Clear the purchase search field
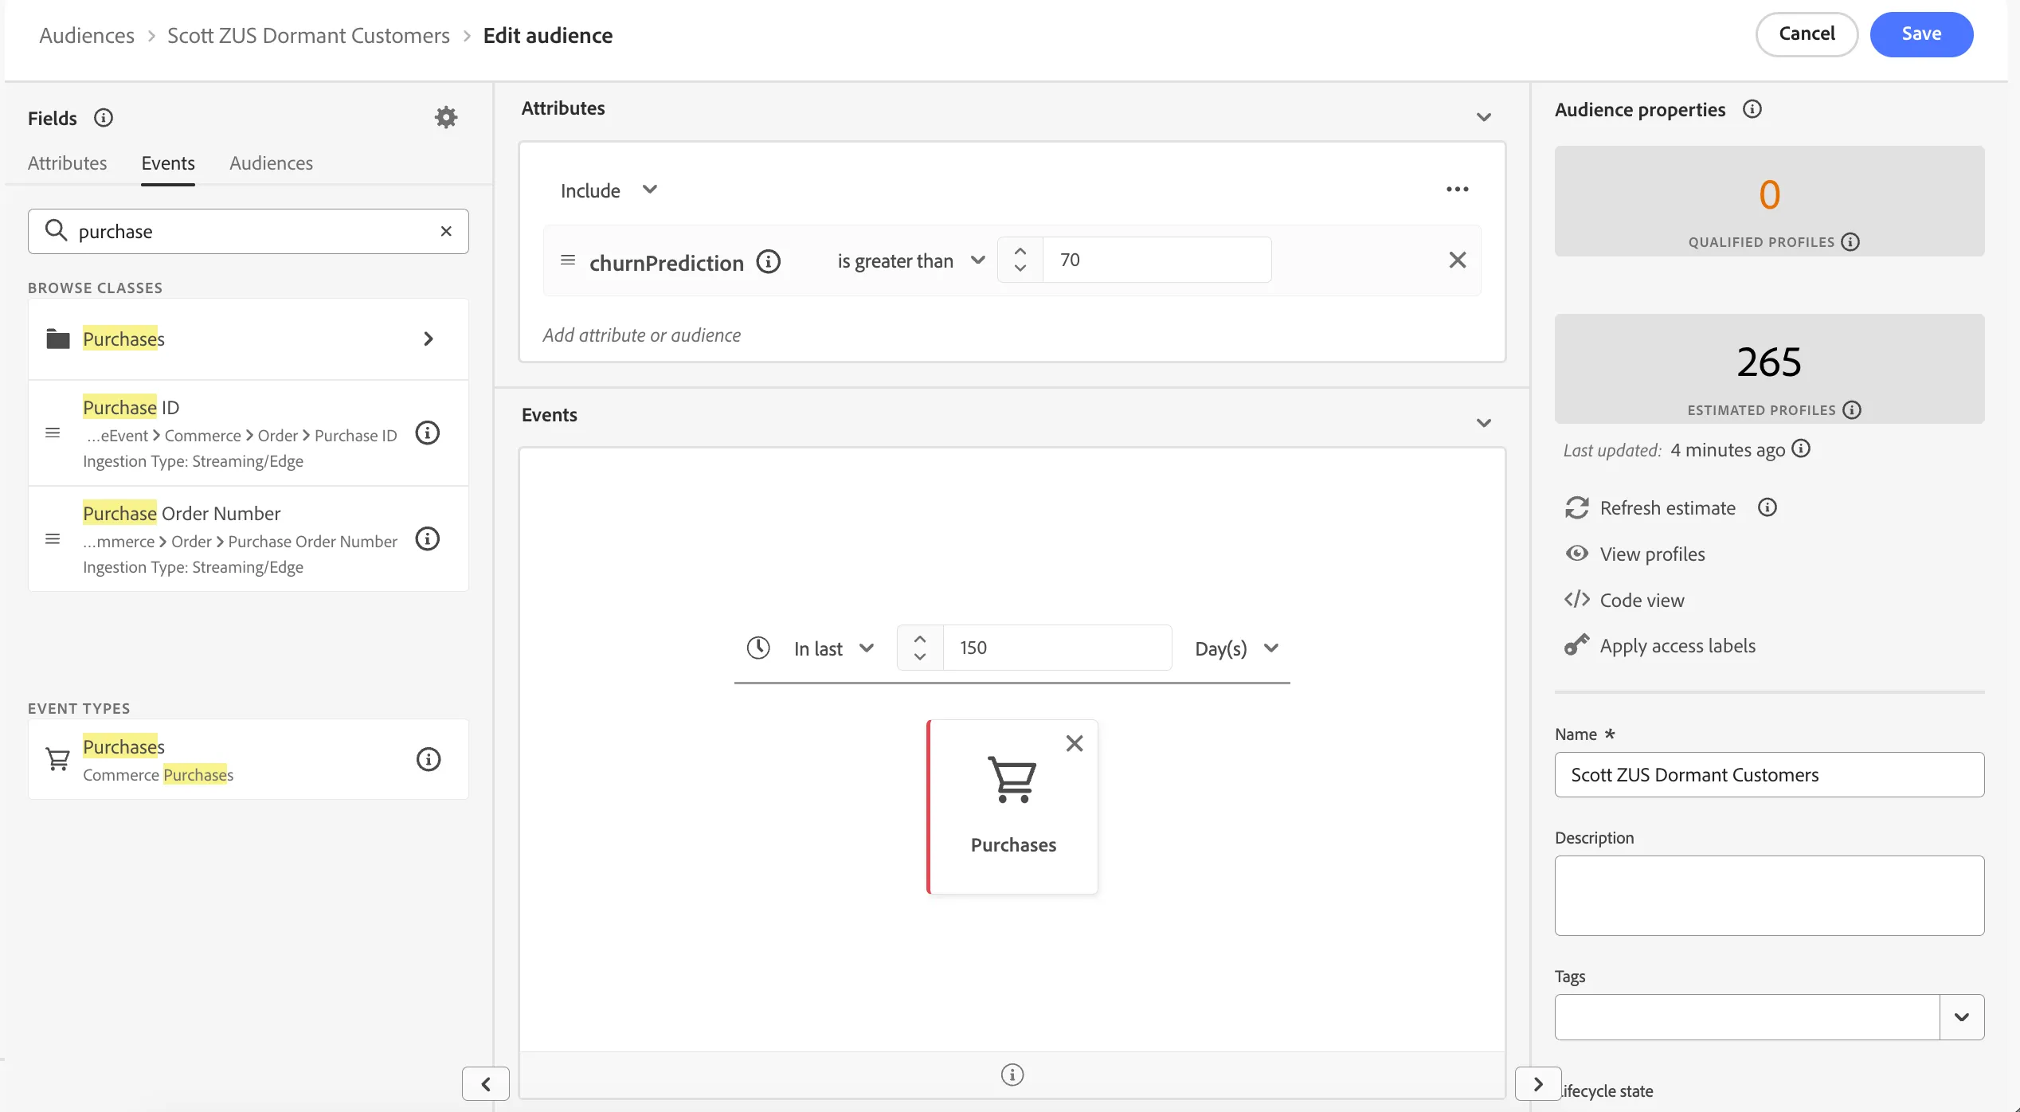The height and width of the screenshot is (1112, 2020). point(446,231)
